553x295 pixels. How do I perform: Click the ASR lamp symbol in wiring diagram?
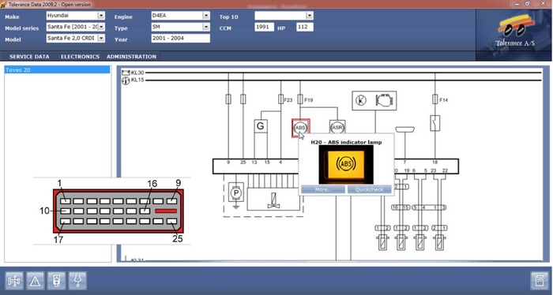[x=337, y=128]
